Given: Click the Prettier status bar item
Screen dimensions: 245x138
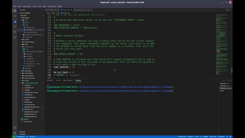Looking at the screenshot, I should point(221,136).
